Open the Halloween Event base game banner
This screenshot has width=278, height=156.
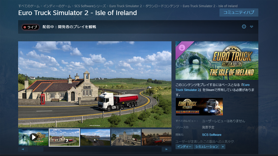(199, 107)
